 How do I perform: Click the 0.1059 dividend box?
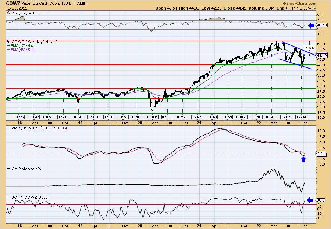pos(227,117)
